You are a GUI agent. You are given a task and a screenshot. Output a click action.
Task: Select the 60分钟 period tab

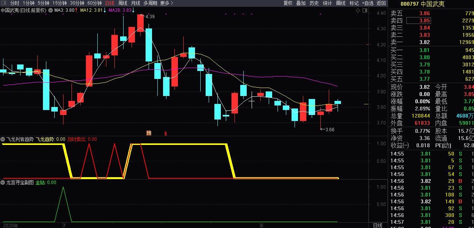pos(95,3)
